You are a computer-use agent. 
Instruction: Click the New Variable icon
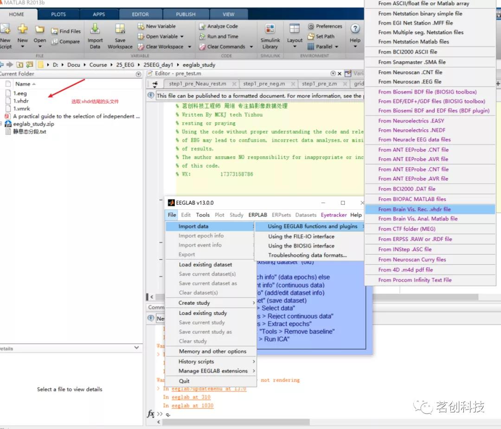click(x=141, y=26)
